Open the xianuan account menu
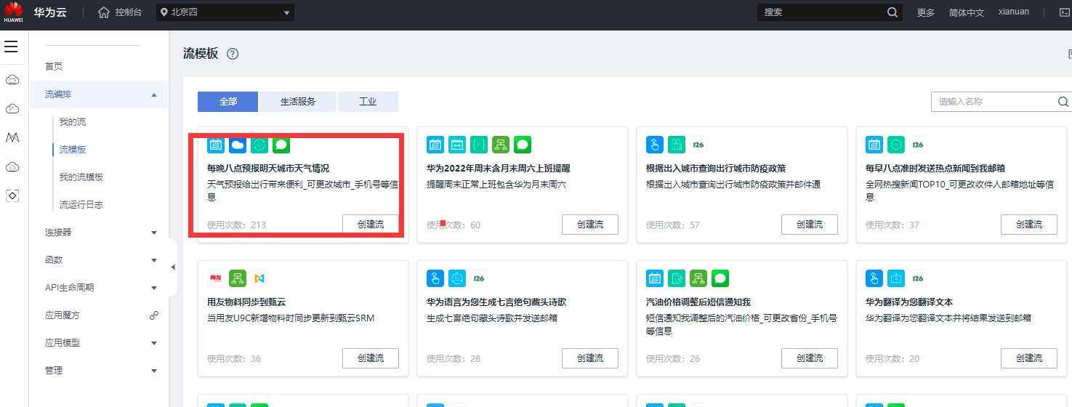 click(x=1013, y=12)
